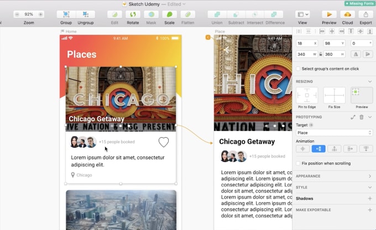Screen dimensions: 376x230
Task: Enable Fix position when scrolling
Action: 298,163
